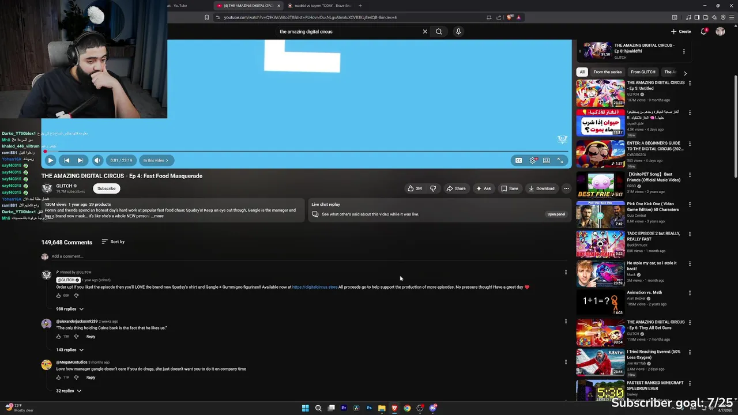Select the 'All' recommendations chip
Screen dimensions: 738x415
pos(582,72)
